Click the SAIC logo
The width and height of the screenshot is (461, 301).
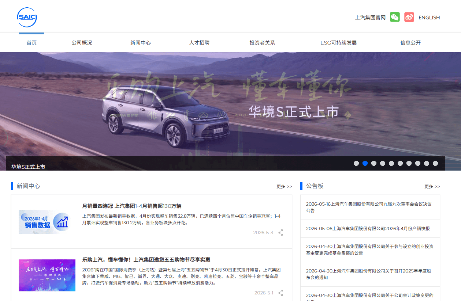pyautogui.click(x=27, y=17)
